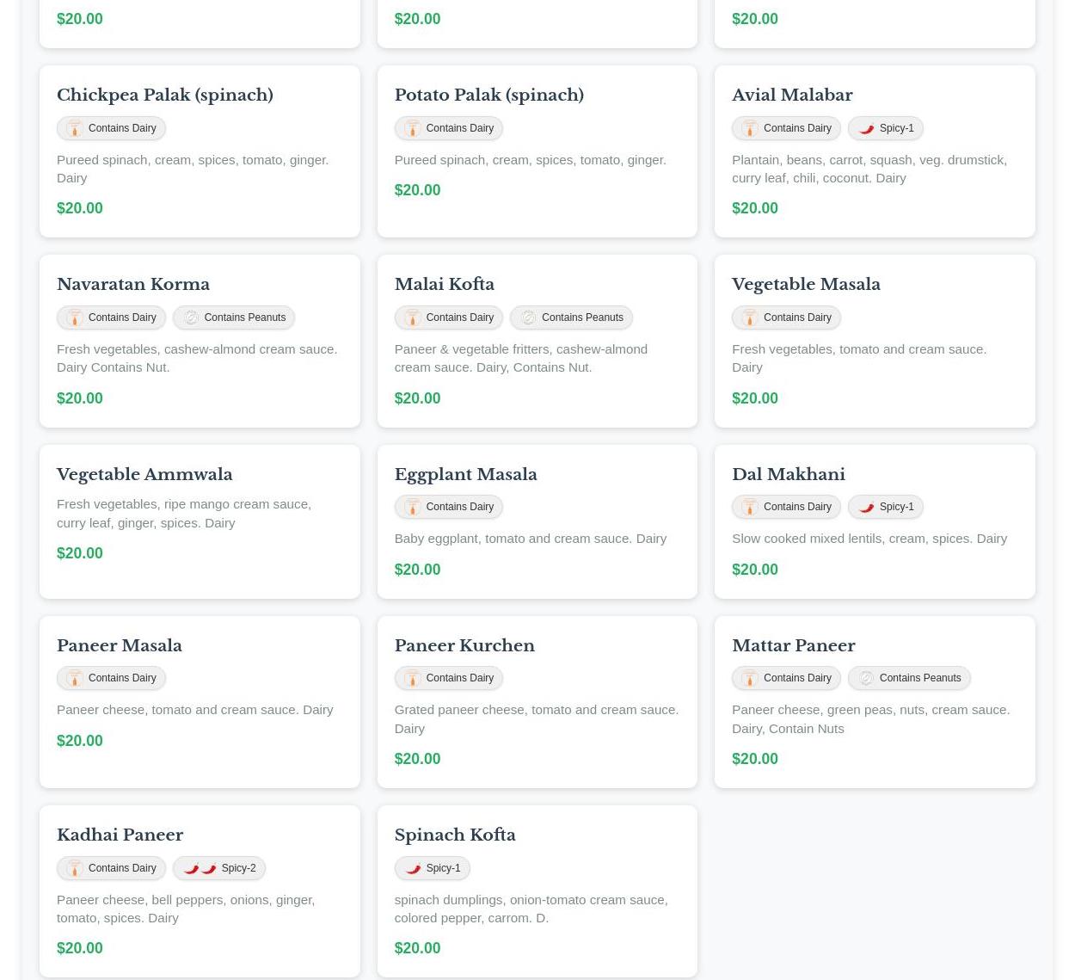Screen dimensions: 1075x980
Task: Click the Mattar Paneer $20.00 price
Action: pyautogui.click(x=754, y=759)
